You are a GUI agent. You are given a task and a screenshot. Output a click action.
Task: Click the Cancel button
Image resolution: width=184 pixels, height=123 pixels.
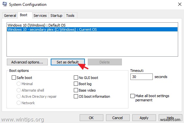pos(118,118)
